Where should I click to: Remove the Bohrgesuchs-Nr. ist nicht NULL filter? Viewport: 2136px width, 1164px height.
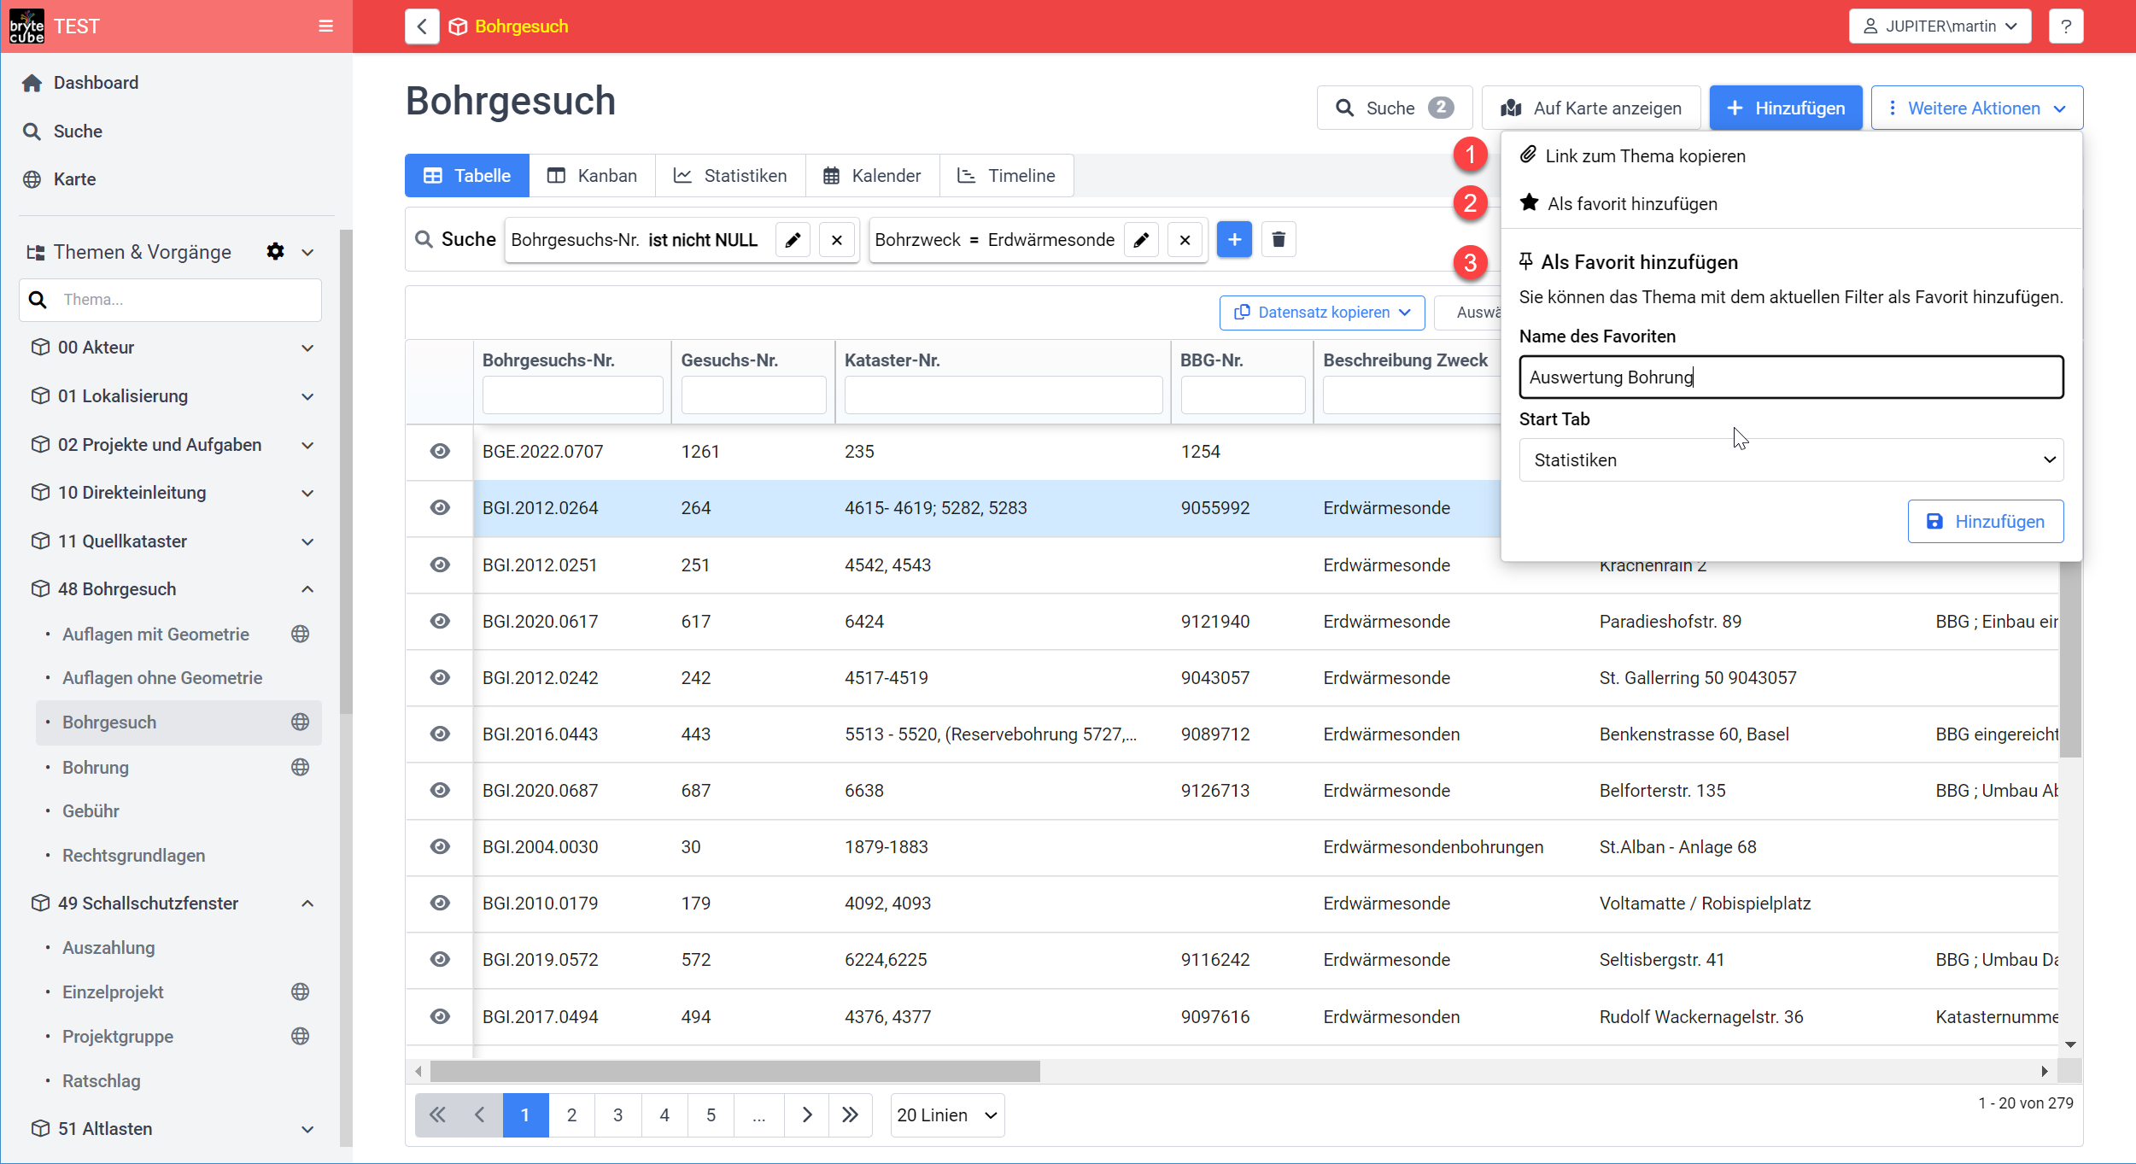click(x=837, y=240)
